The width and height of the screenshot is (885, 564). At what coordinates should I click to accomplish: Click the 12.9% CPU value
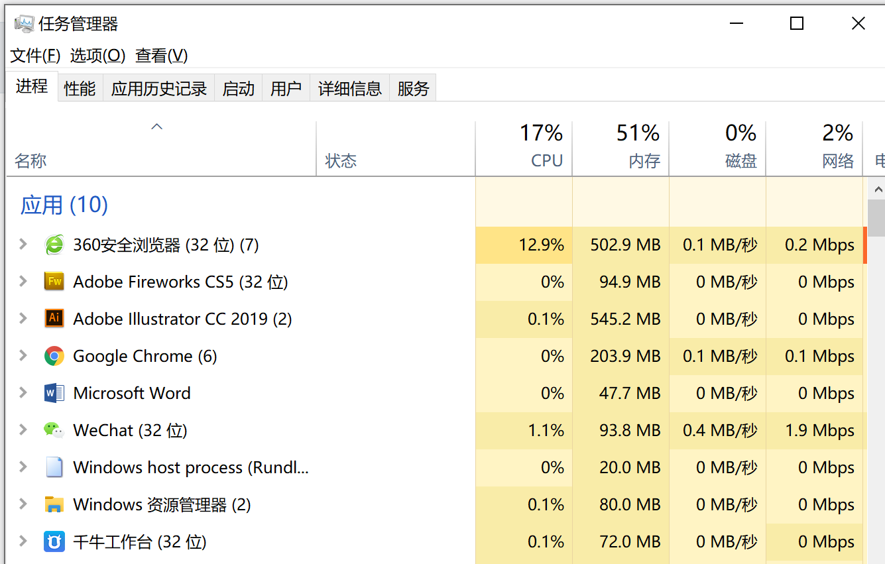point(542,245)
